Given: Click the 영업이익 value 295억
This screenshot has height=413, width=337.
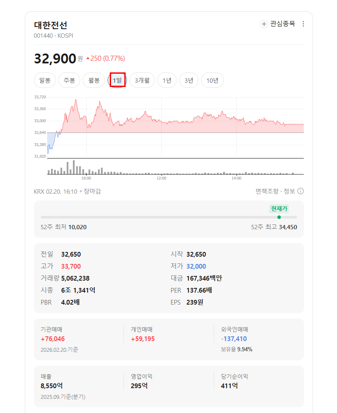Looking at the screenshot, I should [x=139, y=386].
